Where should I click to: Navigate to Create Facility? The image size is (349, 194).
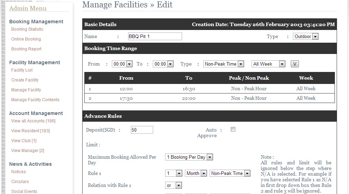[x=25, y=80]
